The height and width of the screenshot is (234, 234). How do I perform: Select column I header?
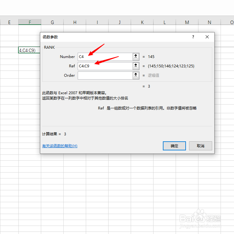coord(97,22)
